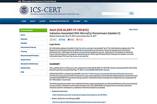Select Information Products in the sidebar
Viewport: 157px width, 104px height.
28,47
